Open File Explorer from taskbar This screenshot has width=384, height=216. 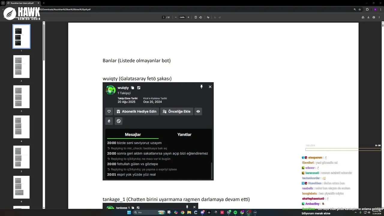[x=189, y=212]
